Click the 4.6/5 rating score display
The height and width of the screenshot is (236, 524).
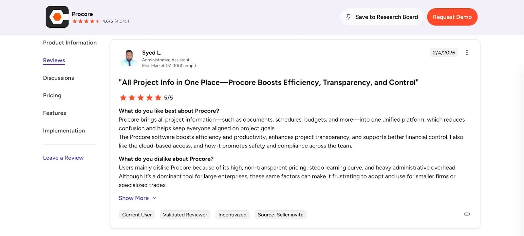pyautogui.click(x=108, y=21)
